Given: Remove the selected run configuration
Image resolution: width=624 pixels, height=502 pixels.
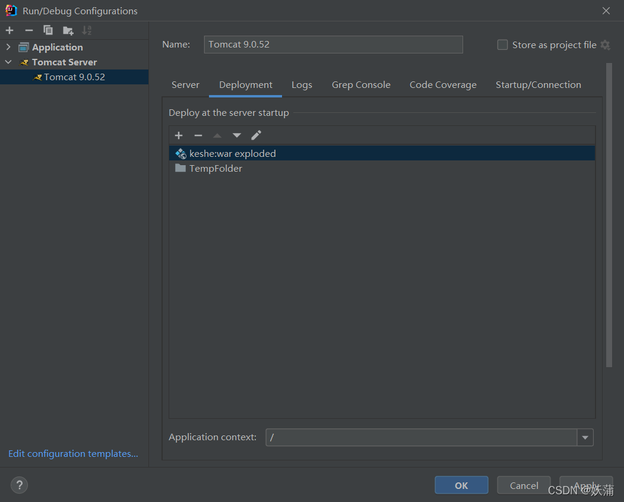Looking at the screenshot, I should pyautogui.click(x=28, y=30).
